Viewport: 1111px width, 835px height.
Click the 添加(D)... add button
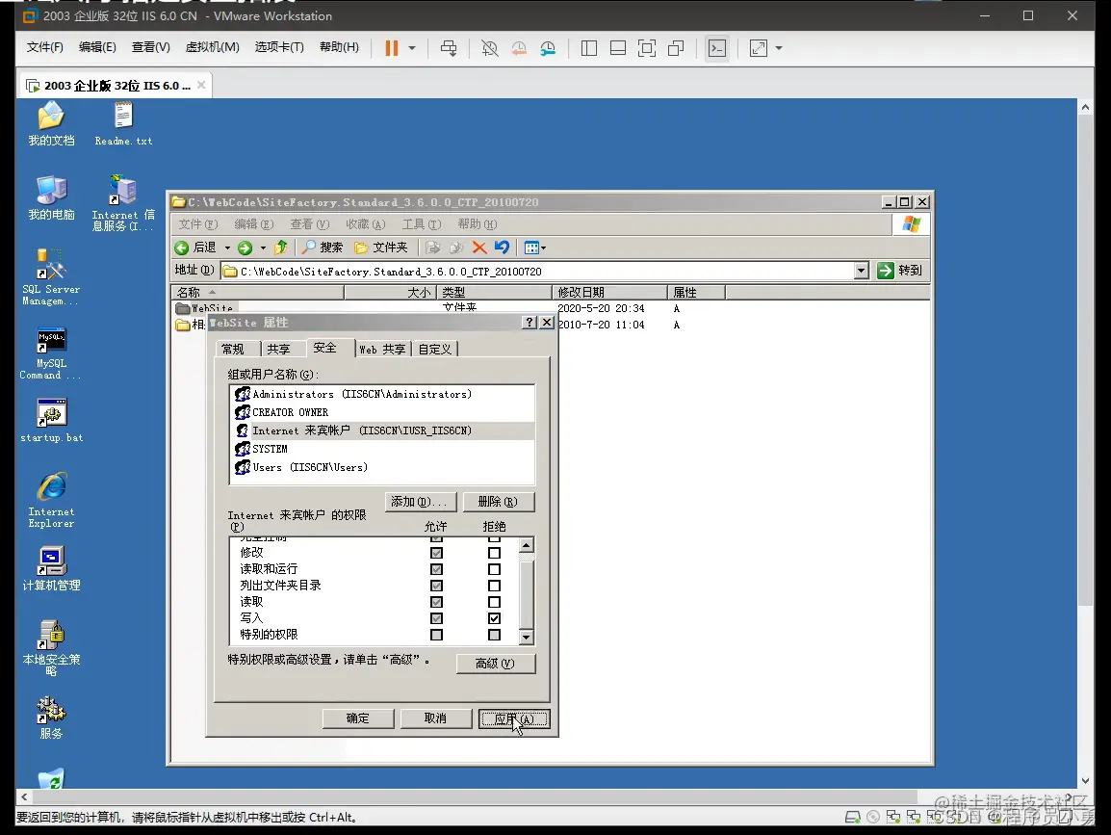click(420, 502)
